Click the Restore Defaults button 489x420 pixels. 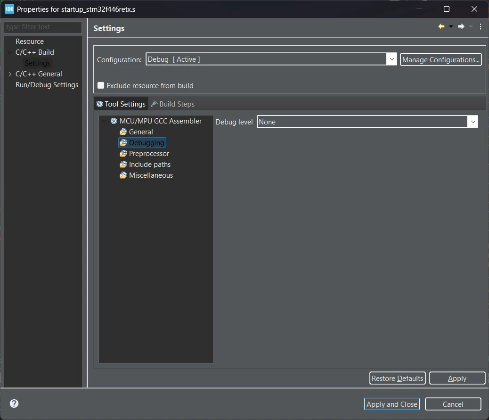(x=397, y=378)
